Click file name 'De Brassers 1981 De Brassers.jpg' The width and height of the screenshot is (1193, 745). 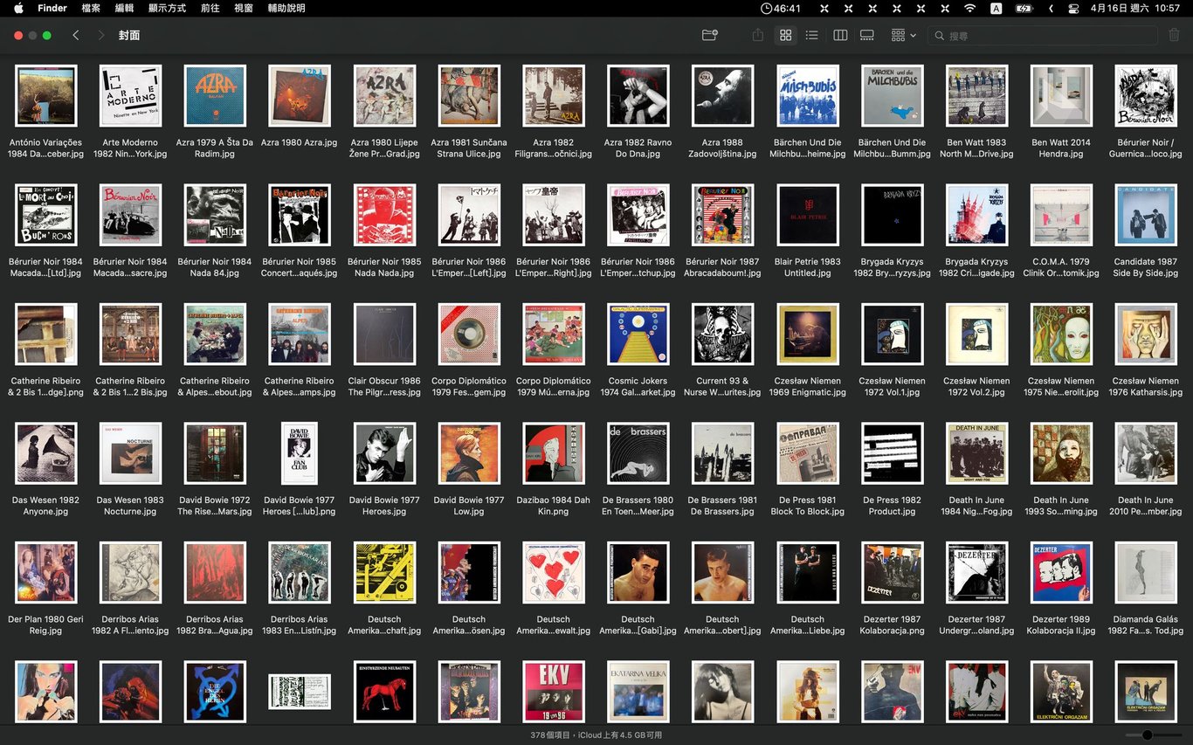722,506
